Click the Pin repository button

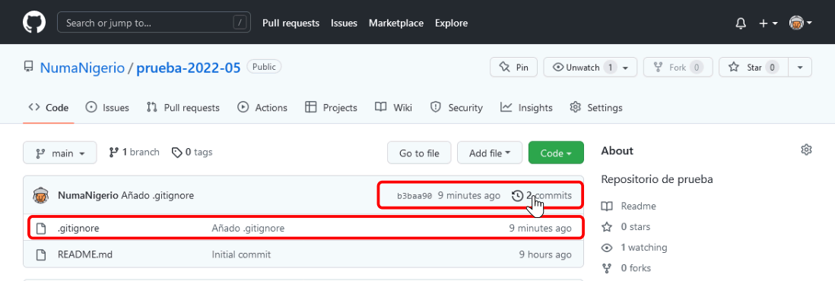(x=513, y=67)
